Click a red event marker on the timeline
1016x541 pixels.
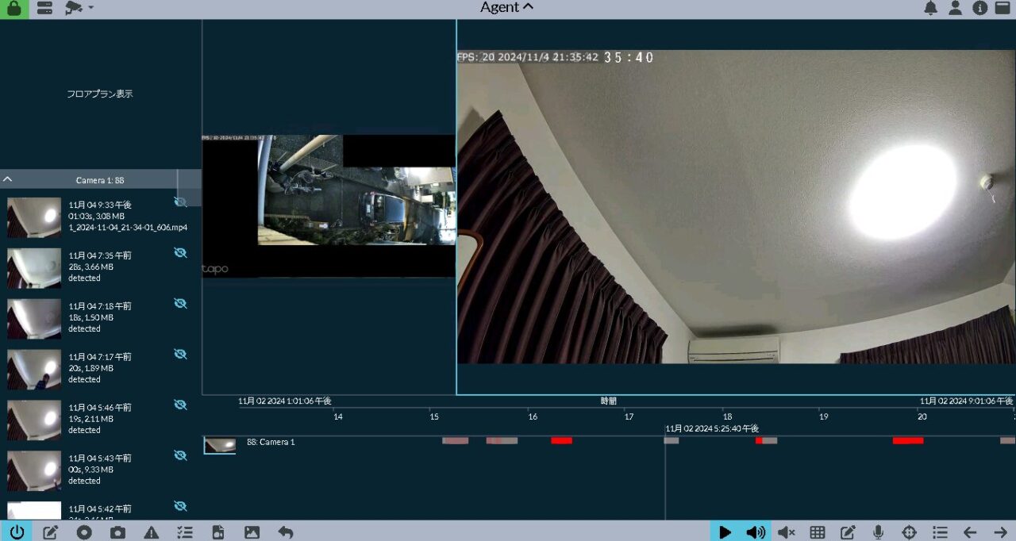561,441
